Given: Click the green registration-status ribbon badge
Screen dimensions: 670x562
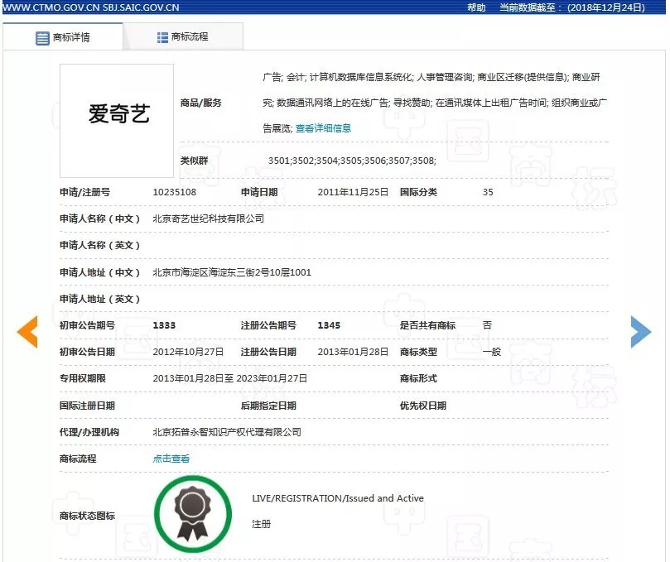Looking at the screenshot, I should pos(193,513).
